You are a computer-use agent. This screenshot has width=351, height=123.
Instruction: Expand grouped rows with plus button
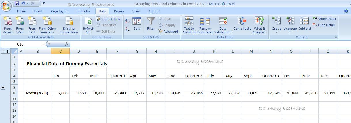3,87
